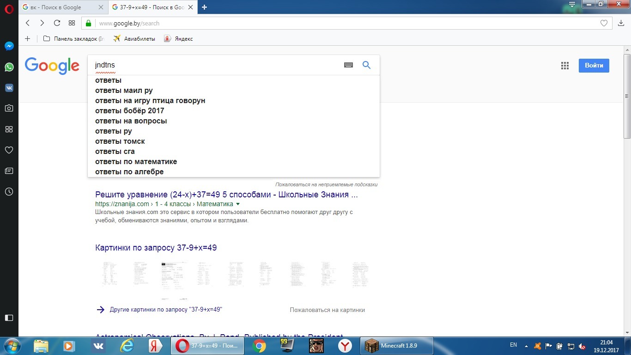This screenshot has width=631, height=355.
Task: Open the Яндекс bookmark
Action: coord(178,39)
